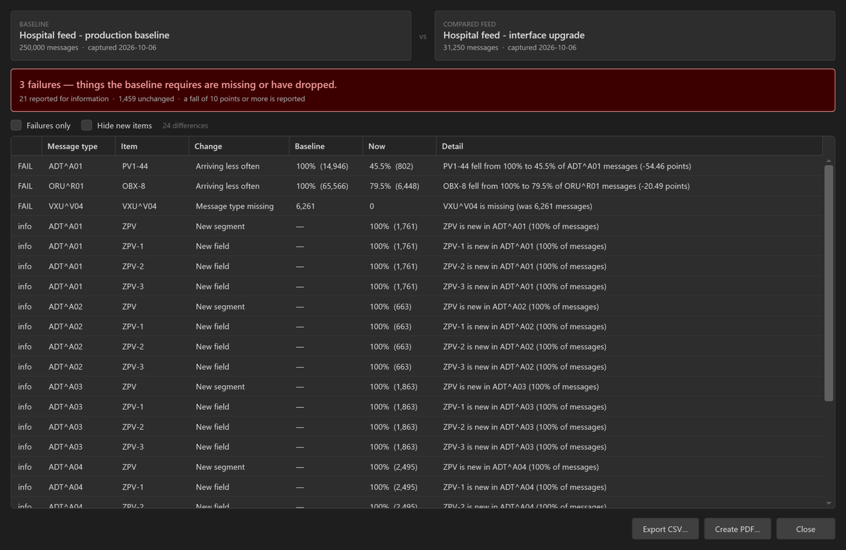846x550 pixels.
Task: Click detail 'ZPV-1 is new in ADT^A02'
Action: click(524, 327)
